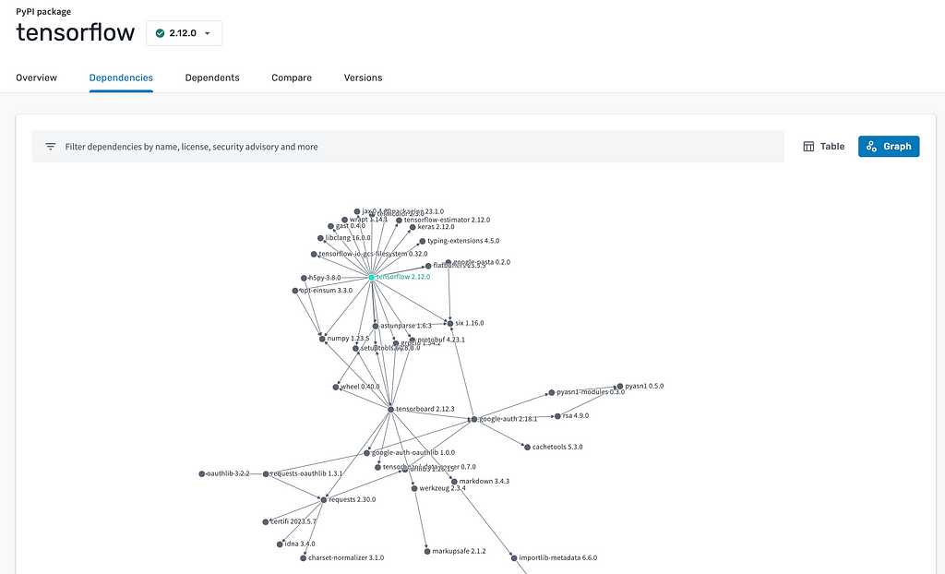Click the typing-extensions 4.5.0 node

coord(422,241)
